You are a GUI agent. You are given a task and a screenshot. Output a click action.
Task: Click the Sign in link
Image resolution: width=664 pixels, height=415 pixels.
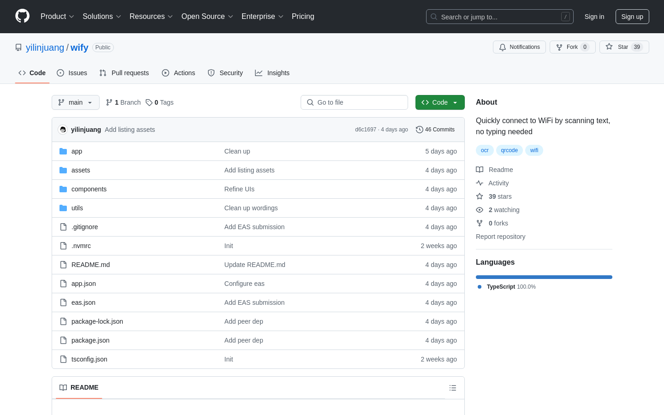click(594, 17)
